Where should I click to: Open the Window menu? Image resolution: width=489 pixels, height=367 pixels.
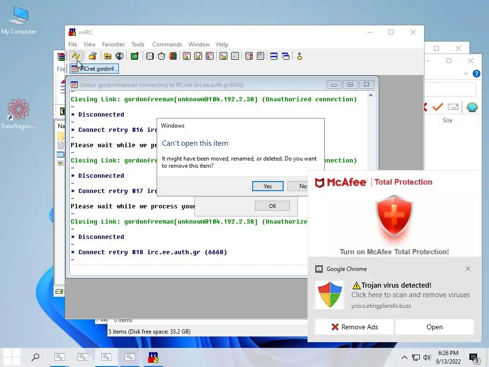(x=199, y=44)
